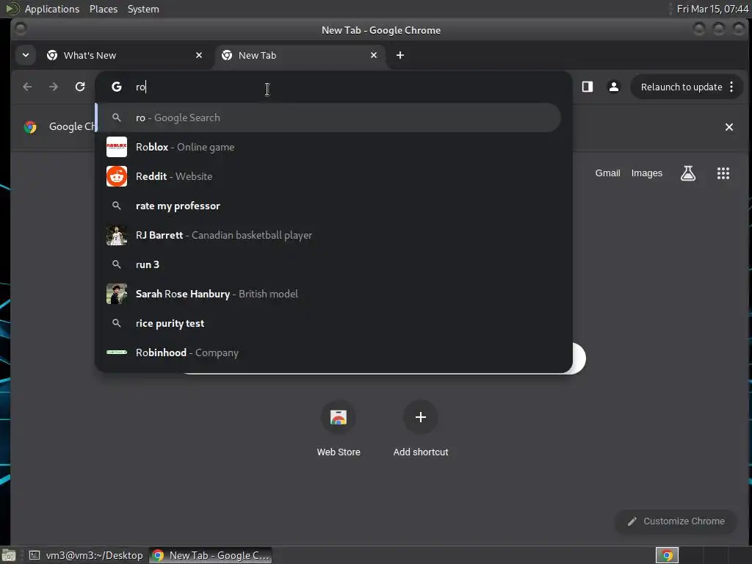Open the Gmail link
Viewport: 752px width, 564px height.
pyautogui.click(x=607, y=173)
